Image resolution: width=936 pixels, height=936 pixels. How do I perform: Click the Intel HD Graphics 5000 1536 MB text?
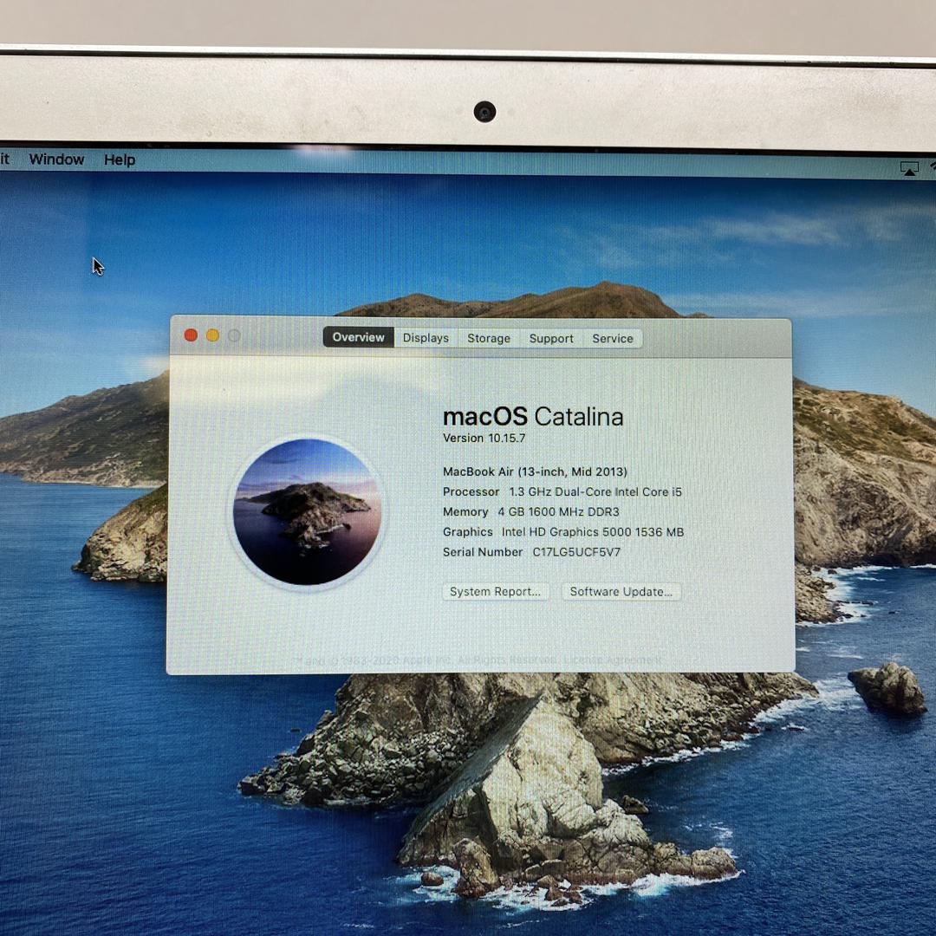(x=593, y=532)
